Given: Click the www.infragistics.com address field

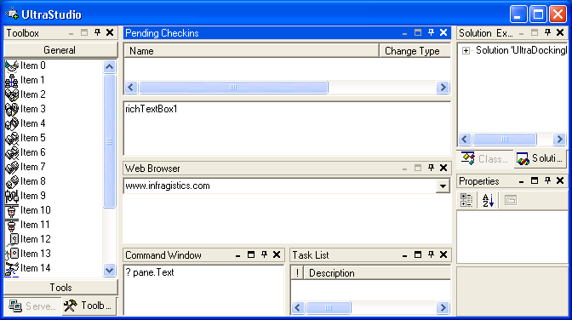Looking at the screenshot, I should (280, 186).
